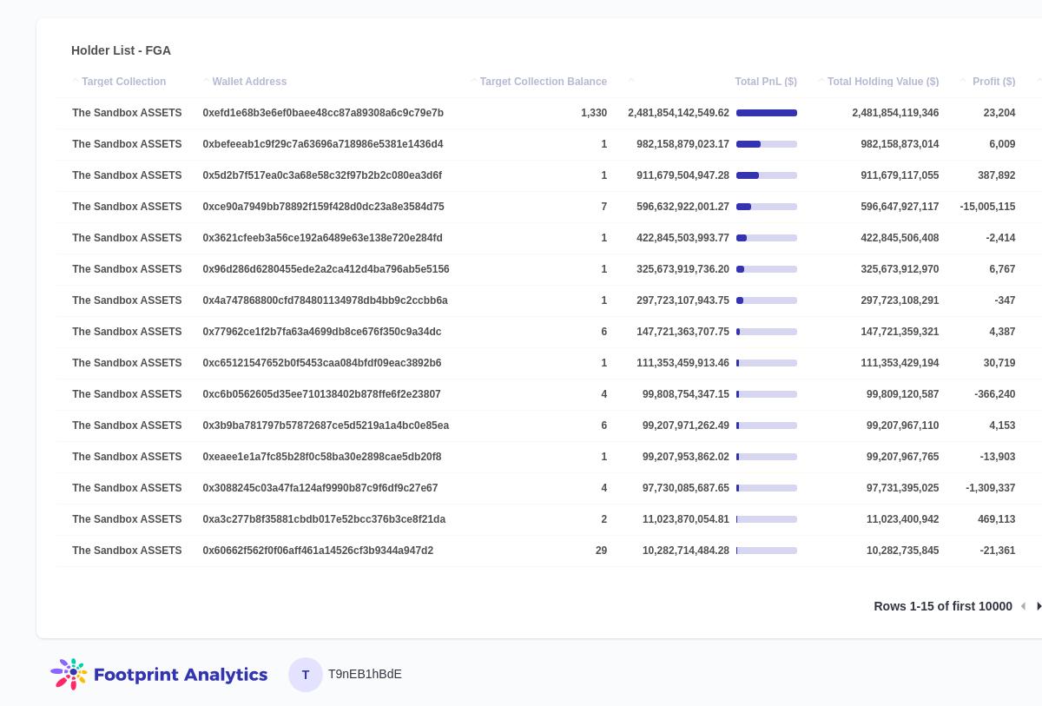Sort by Target Collection Balance column
The width and height of the screenshot is (1042, 706).
click(543, 82)
